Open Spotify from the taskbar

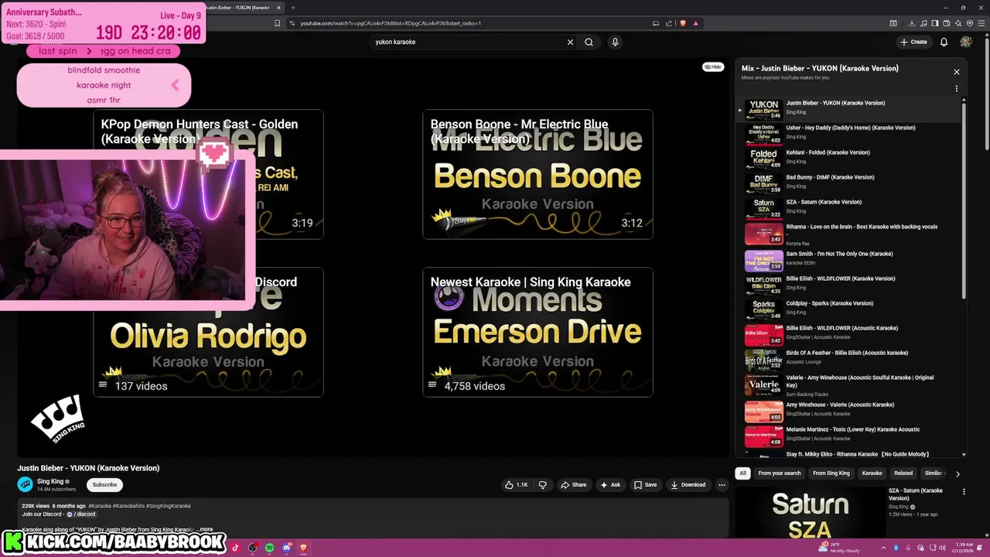click(269, 548)
